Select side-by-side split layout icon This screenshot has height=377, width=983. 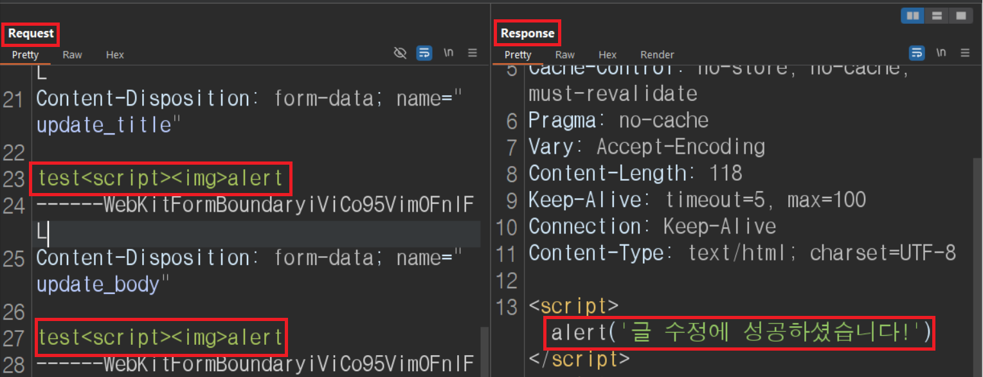(913, 15)
